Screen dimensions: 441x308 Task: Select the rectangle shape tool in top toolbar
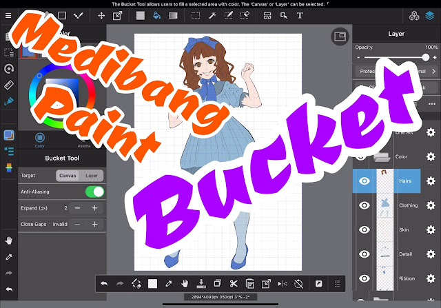(x=62, y=15)
